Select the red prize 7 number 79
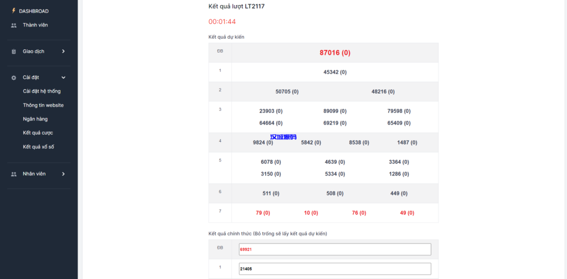Image resolution: width=567 pixels, height=279 pixels. coord(262,213)
